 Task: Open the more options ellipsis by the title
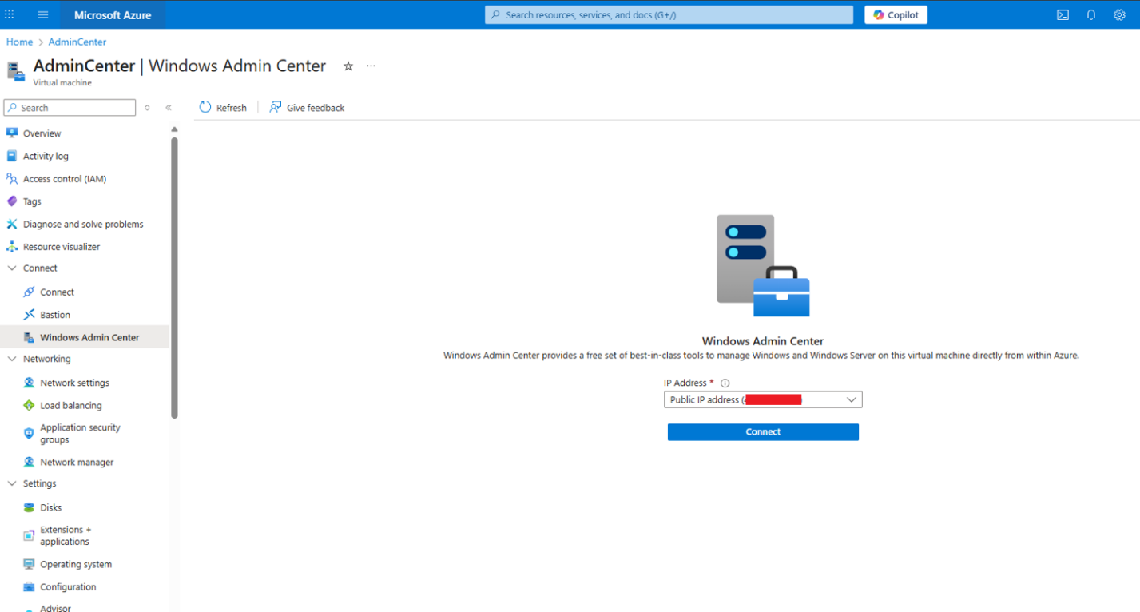pos(371,66)
